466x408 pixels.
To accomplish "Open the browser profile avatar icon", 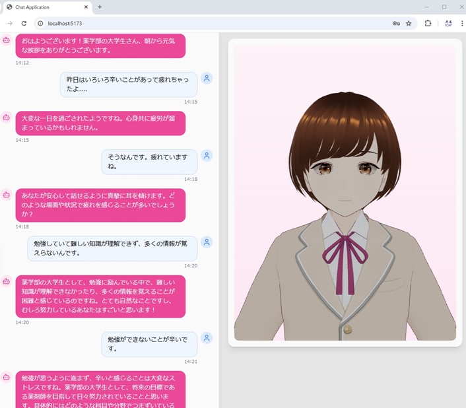I will [x=448, y=23].
